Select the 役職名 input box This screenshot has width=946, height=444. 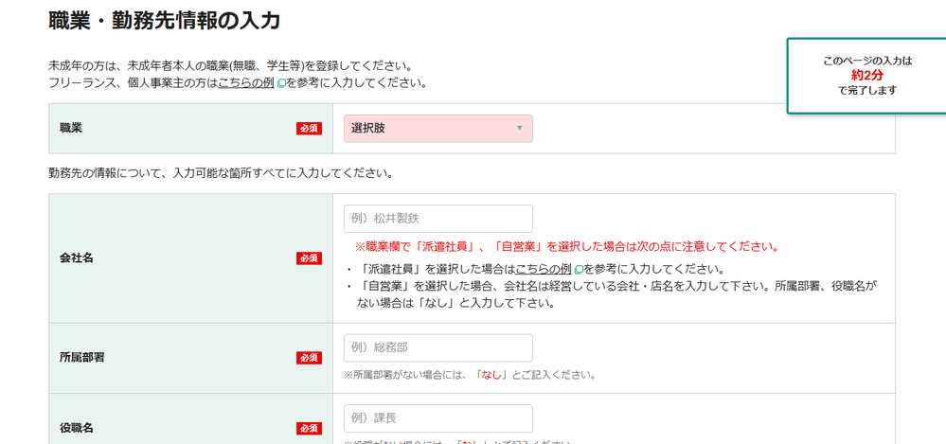click(438, 418)
